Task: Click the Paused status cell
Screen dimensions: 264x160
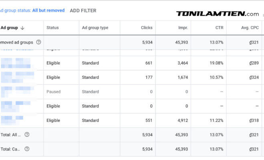Action: coord(53,92)
